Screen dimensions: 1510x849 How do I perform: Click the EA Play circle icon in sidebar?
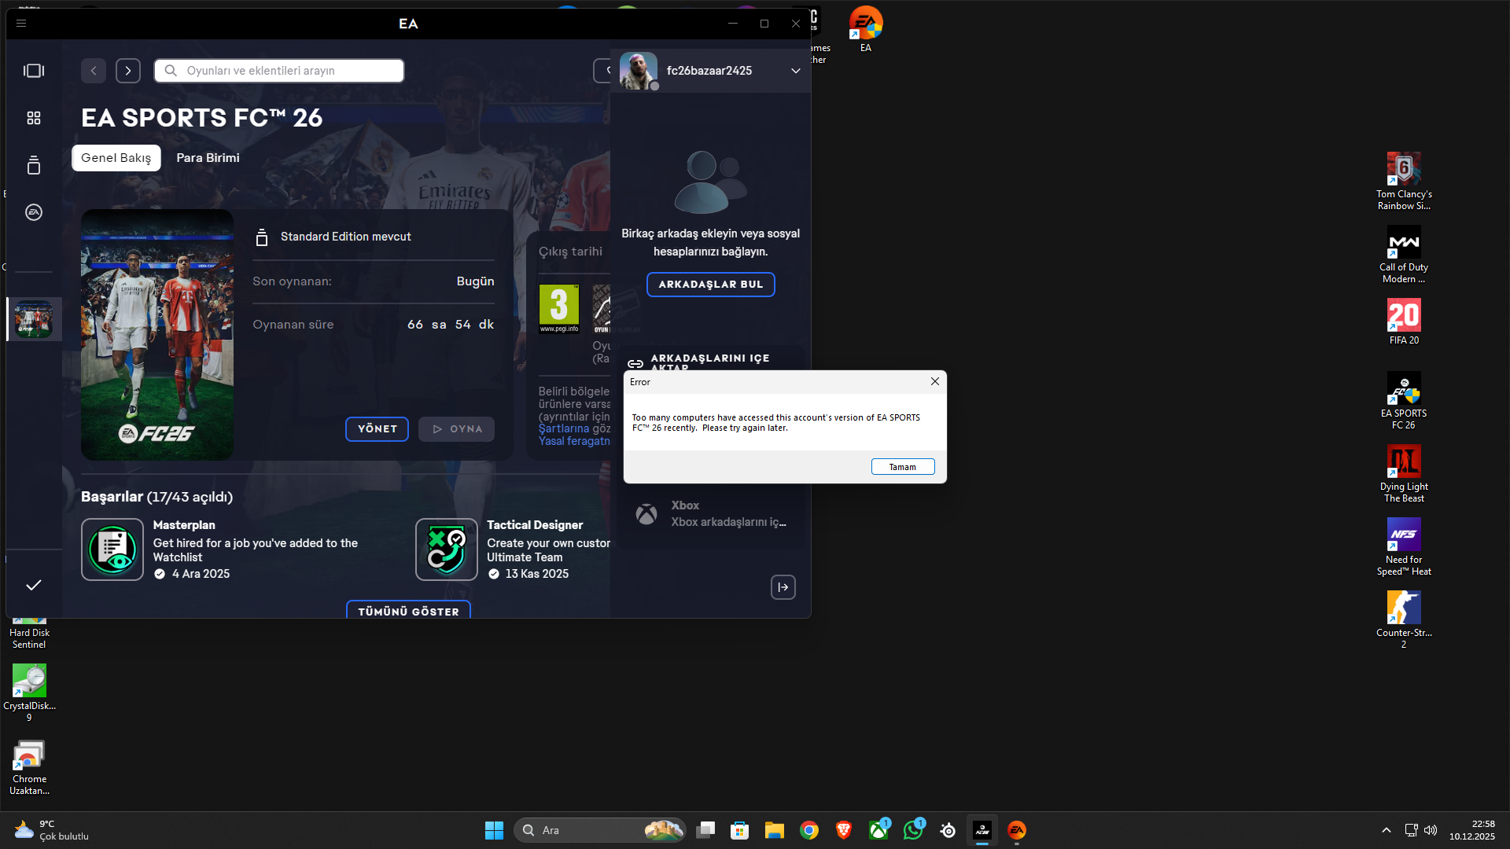tap(34, 212)
